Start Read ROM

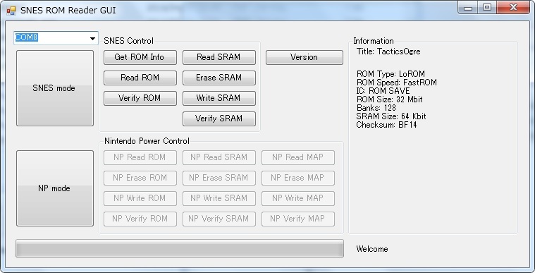(140, 78)
